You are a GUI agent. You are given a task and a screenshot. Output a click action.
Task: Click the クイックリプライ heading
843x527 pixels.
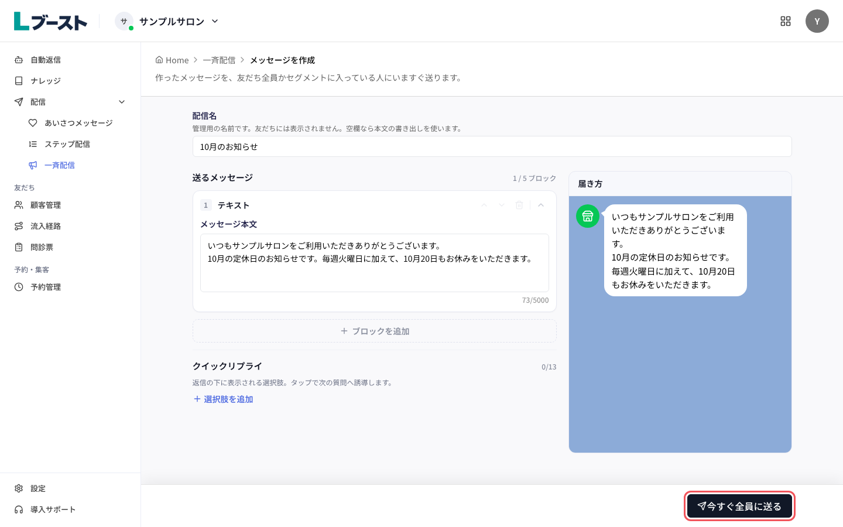click(x=227, y=366)
